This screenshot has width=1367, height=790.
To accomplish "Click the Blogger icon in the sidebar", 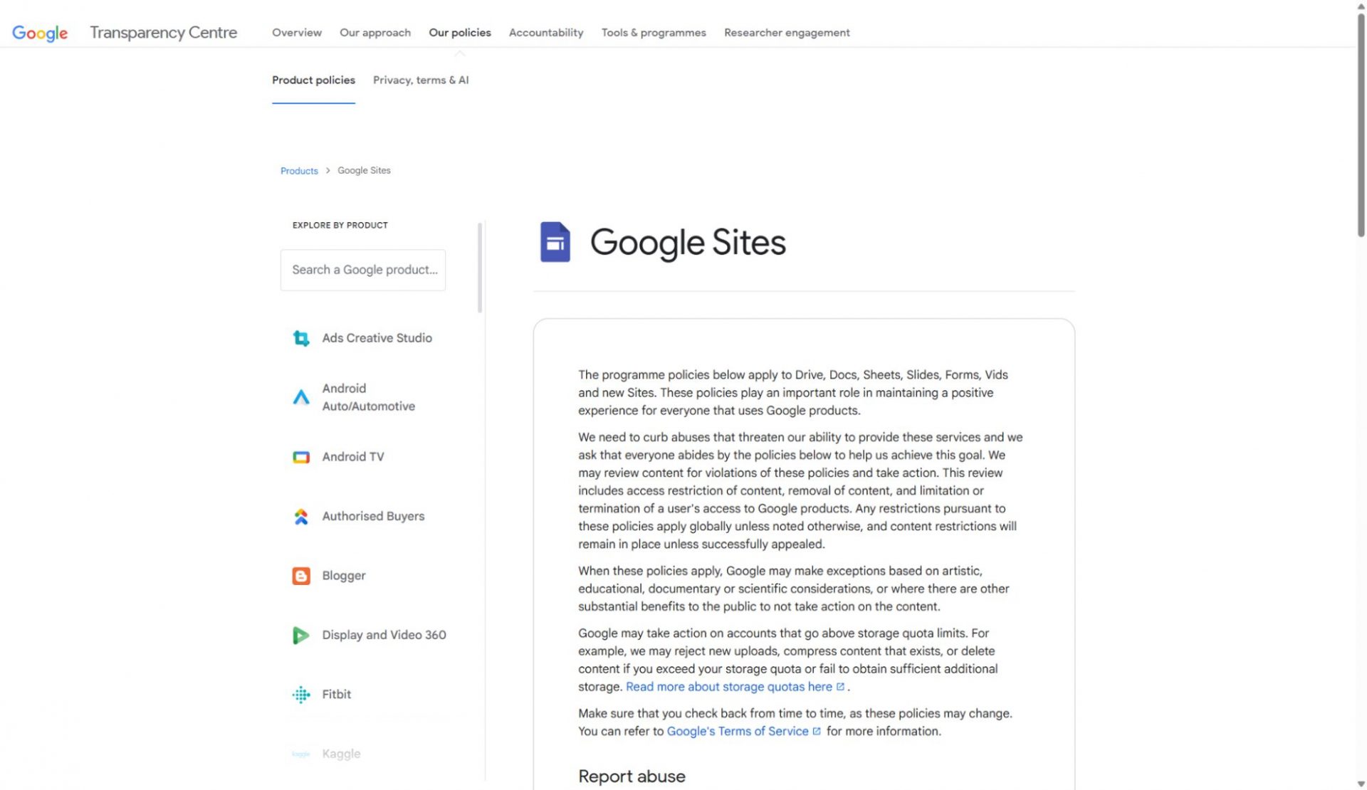I will click(x=301, y=576).
